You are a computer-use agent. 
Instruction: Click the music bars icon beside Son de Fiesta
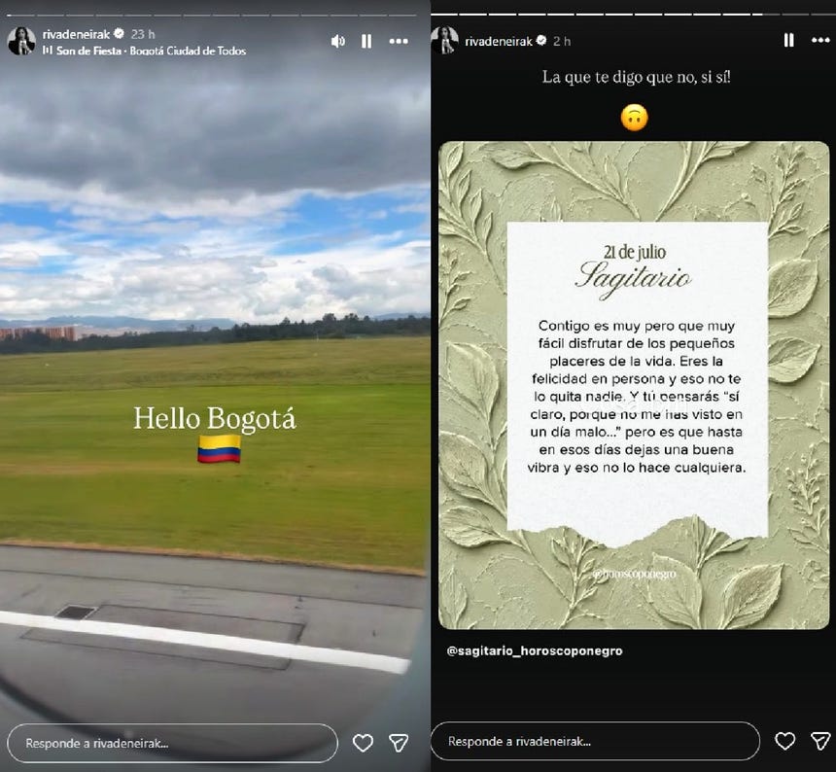tap(48, 51)
